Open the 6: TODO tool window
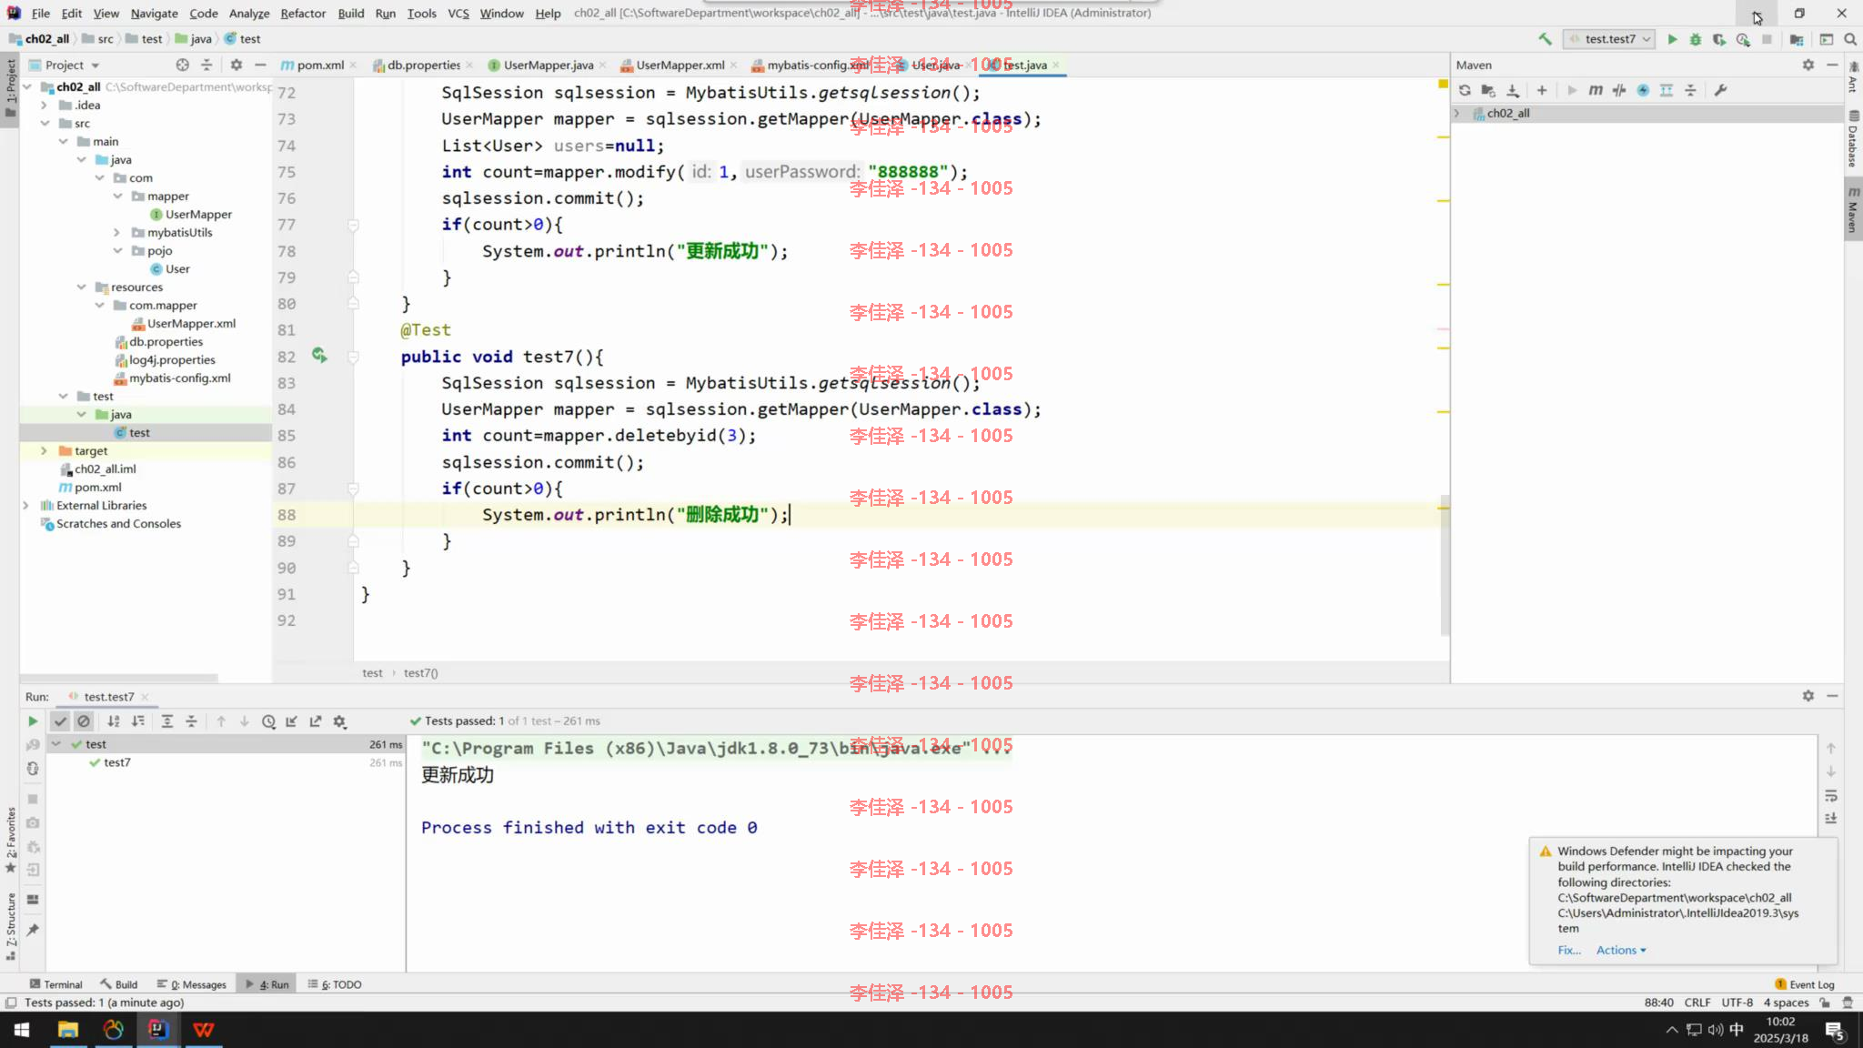This screenshot has height=1048, width=1863. pos(335,984)
